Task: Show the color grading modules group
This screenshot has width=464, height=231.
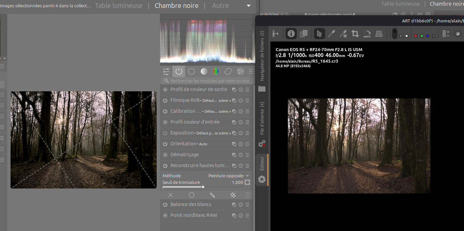Action: tap(216, 72)
